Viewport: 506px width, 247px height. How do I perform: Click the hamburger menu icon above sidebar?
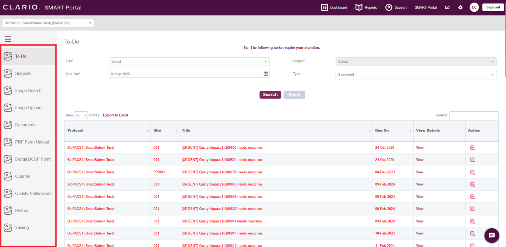click(x=8, y=39)
